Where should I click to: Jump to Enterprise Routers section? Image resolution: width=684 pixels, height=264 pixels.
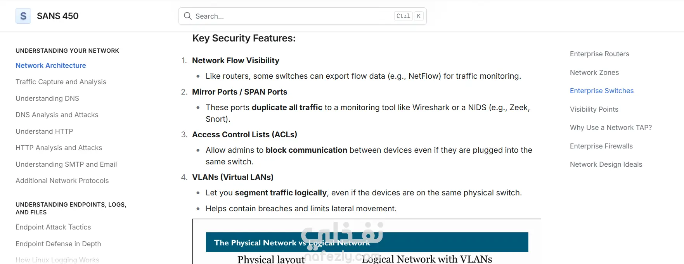(599, 54)
